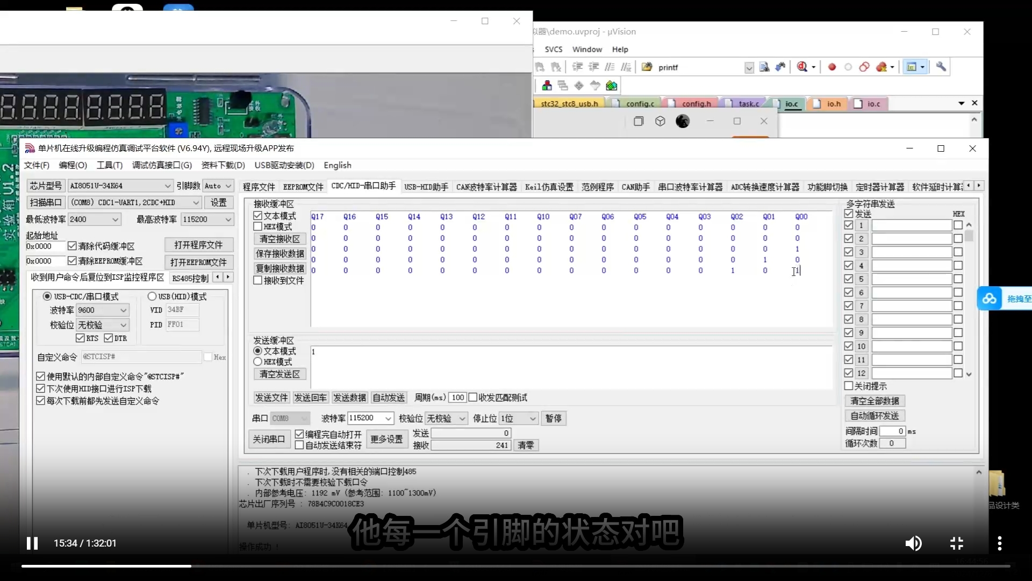Start debug session with magnifier icon in µVision
This screenshot has width=1032, height=581.
(802, 67)
